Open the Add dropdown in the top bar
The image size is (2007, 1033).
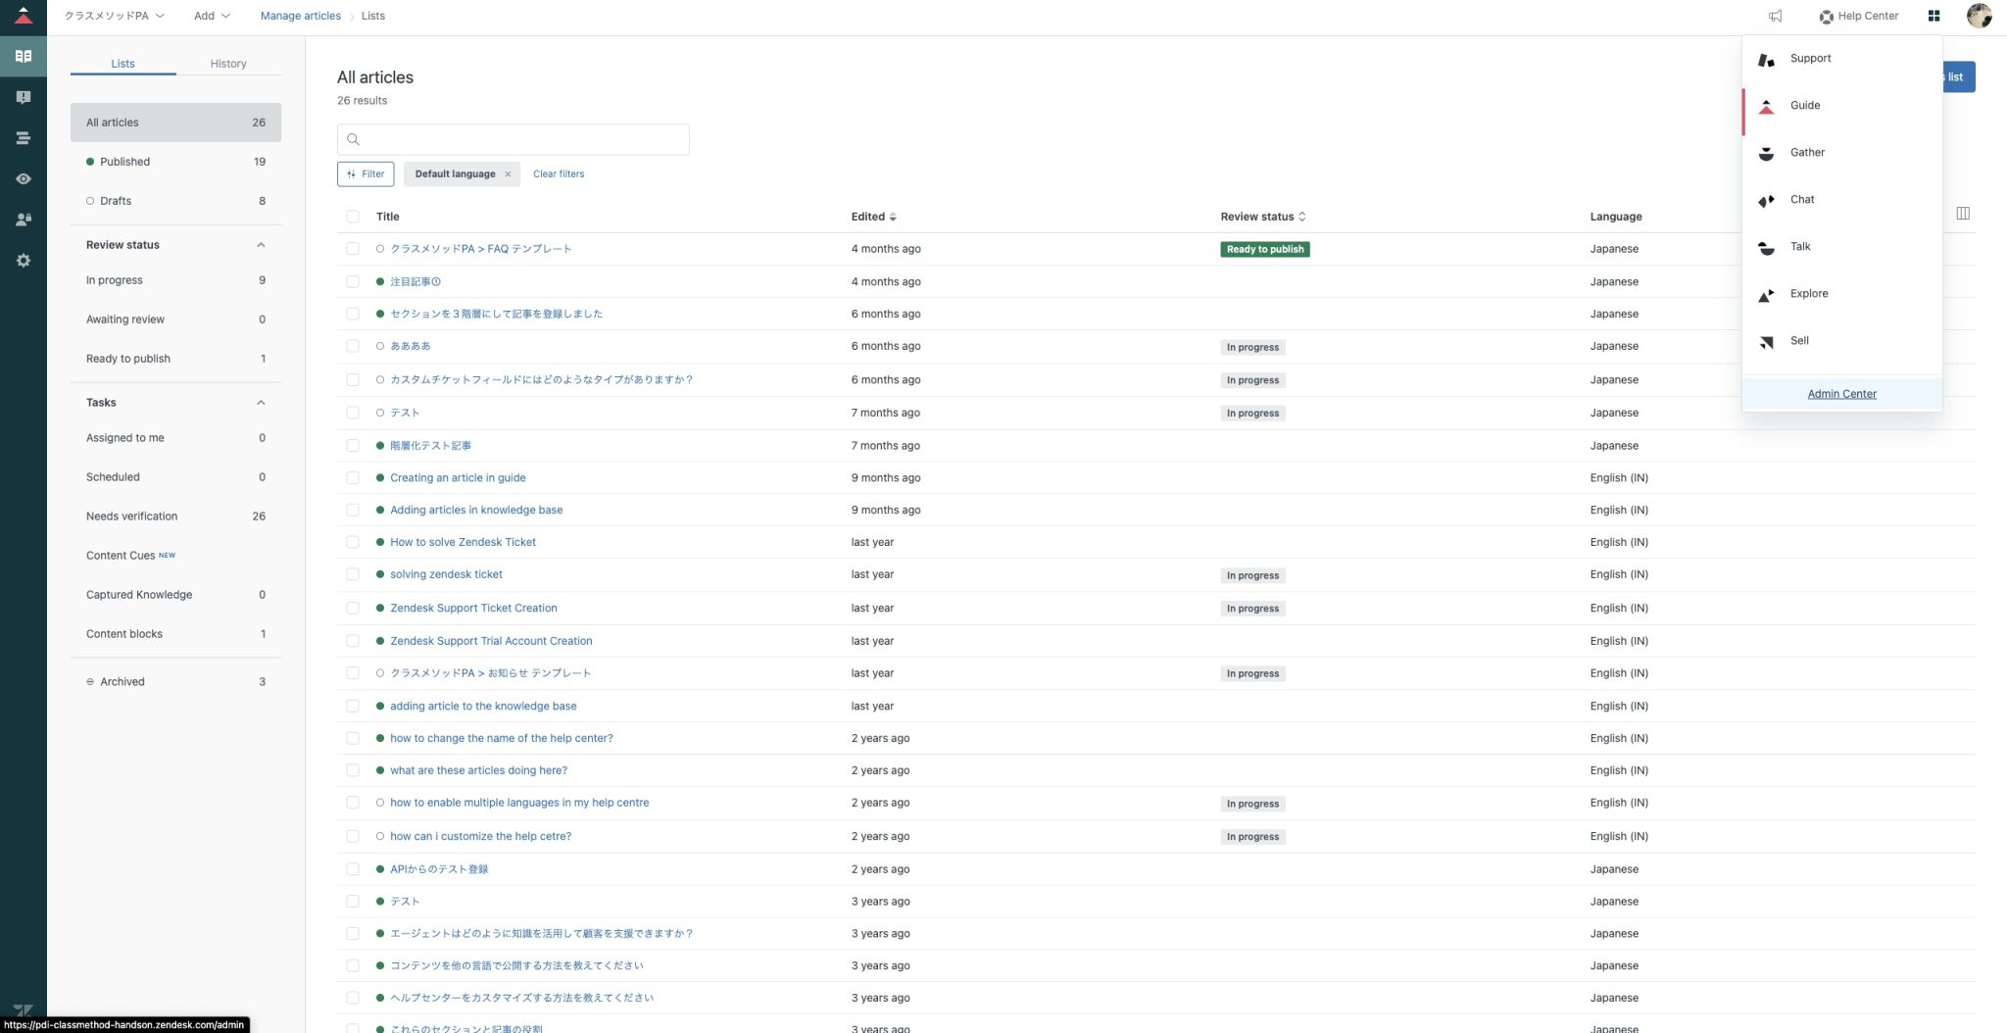point(210,16)
